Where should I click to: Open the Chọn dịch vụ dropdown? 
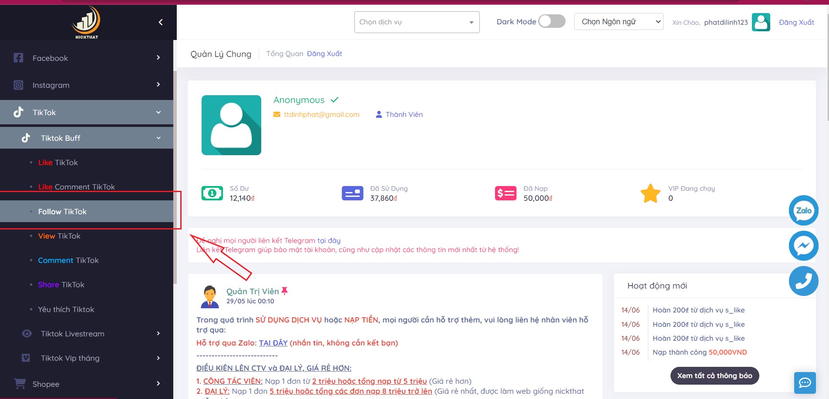[417, 22]
